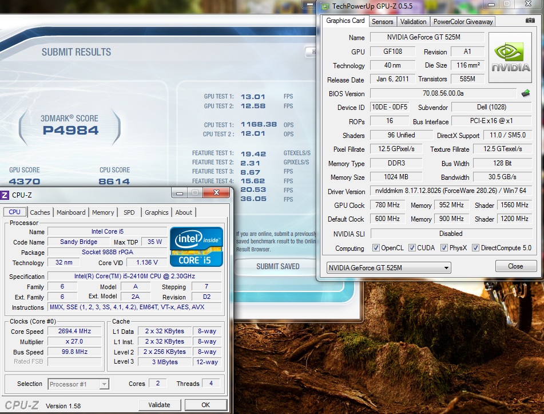Click the Cores value 2 in CPU-Z

pos(158,383)
